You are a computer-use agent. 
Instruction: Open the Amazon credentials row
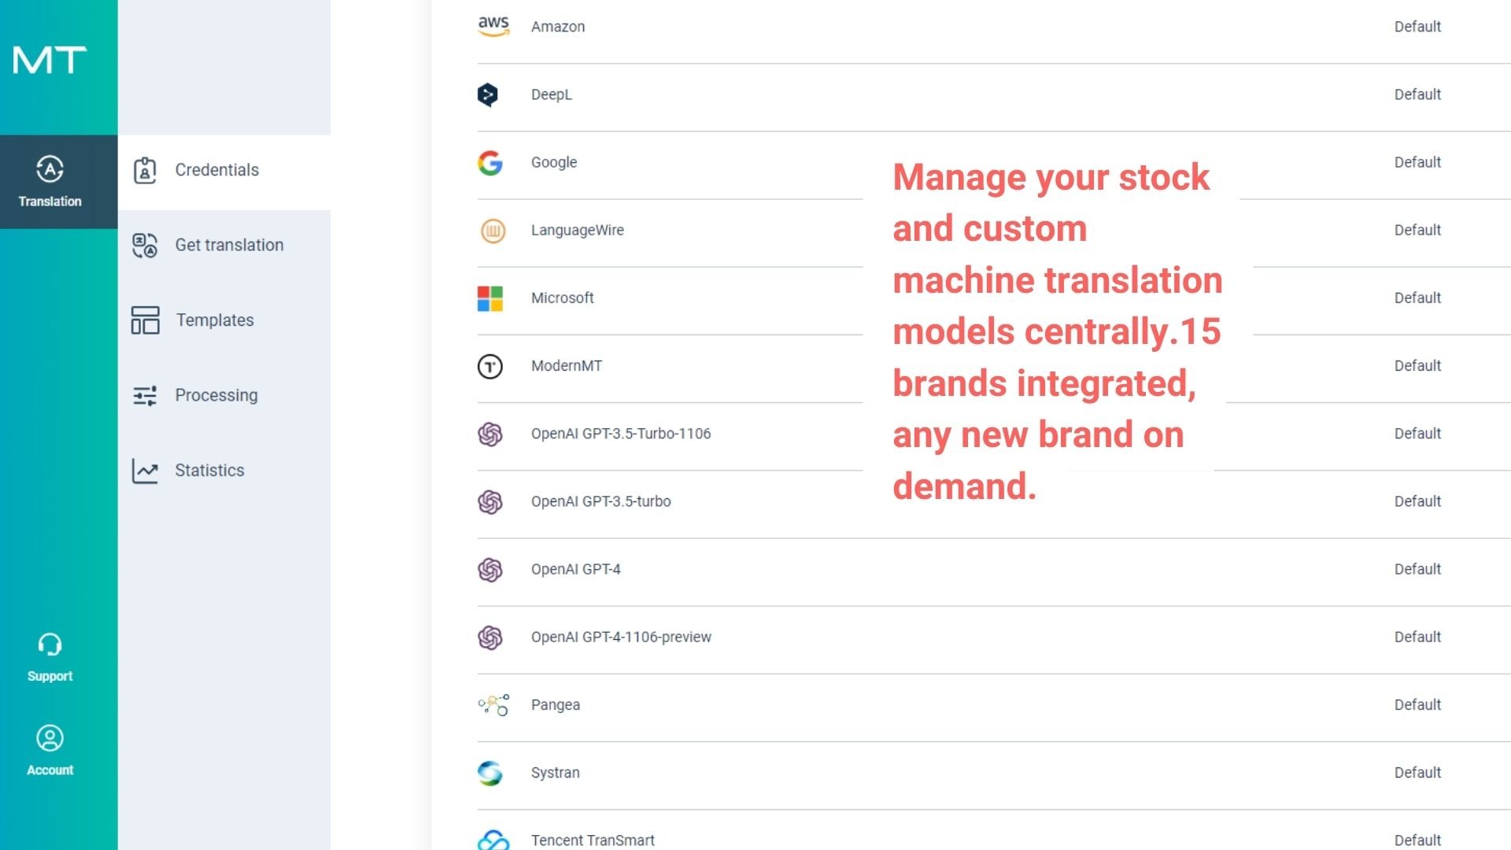(x=558, y=27)
